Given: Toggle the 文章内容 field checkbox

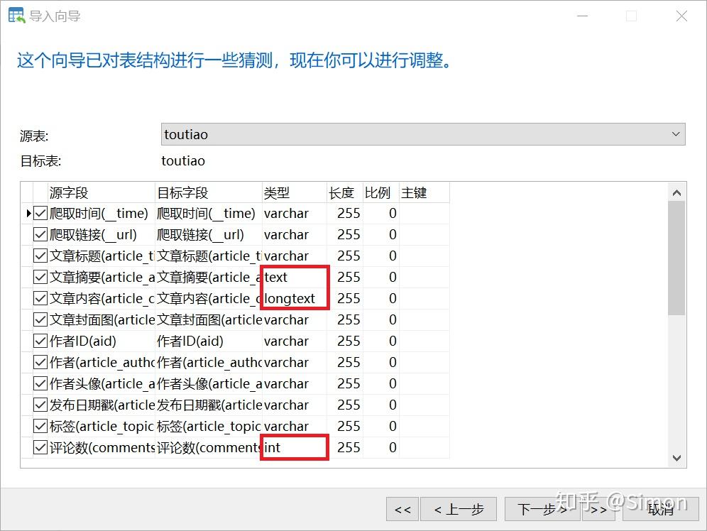Looking at the screenshot, I should point(40,298).
